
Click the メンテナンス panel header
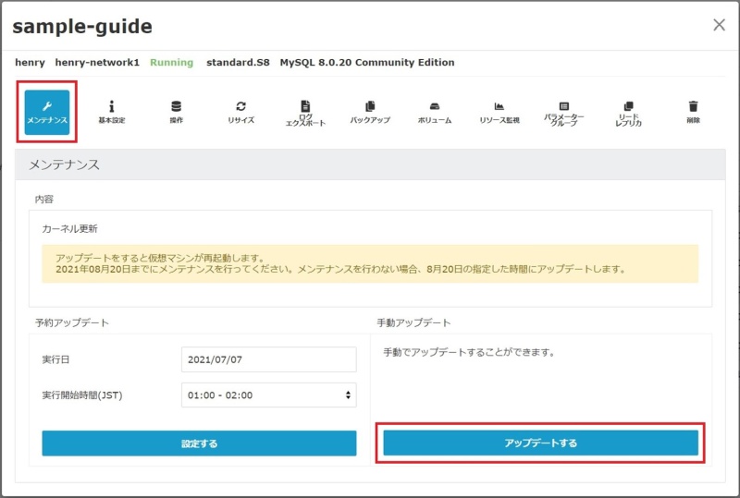click(370, 164)
